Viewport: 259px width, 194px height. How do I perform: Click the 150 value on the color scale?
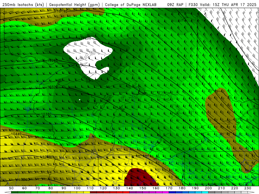tap(143, 188)
